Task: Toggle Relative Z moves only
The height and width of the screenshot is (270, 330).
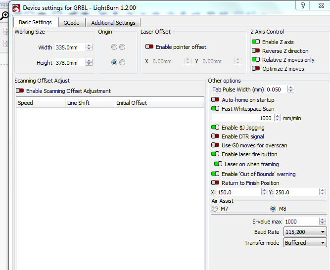Action: 256,59
